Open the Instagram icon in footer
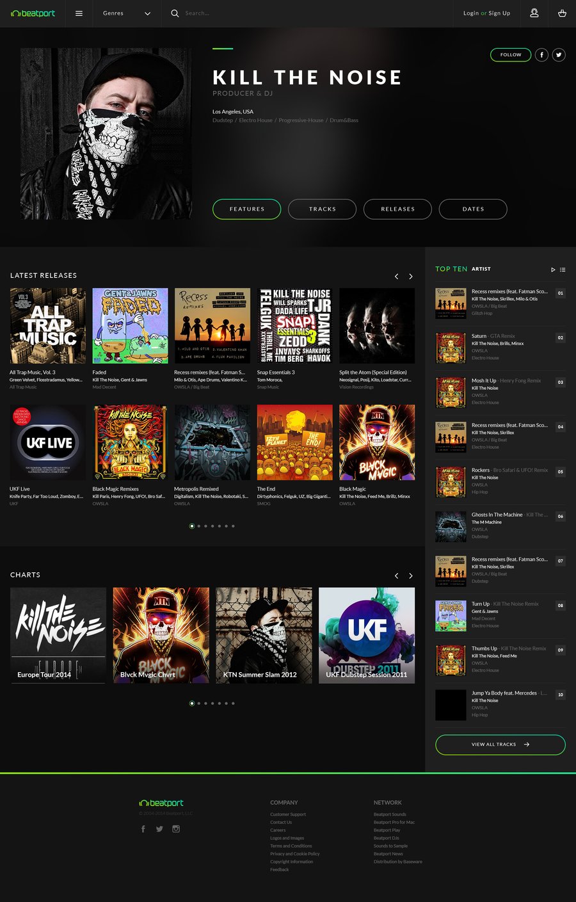 [176, 829]
